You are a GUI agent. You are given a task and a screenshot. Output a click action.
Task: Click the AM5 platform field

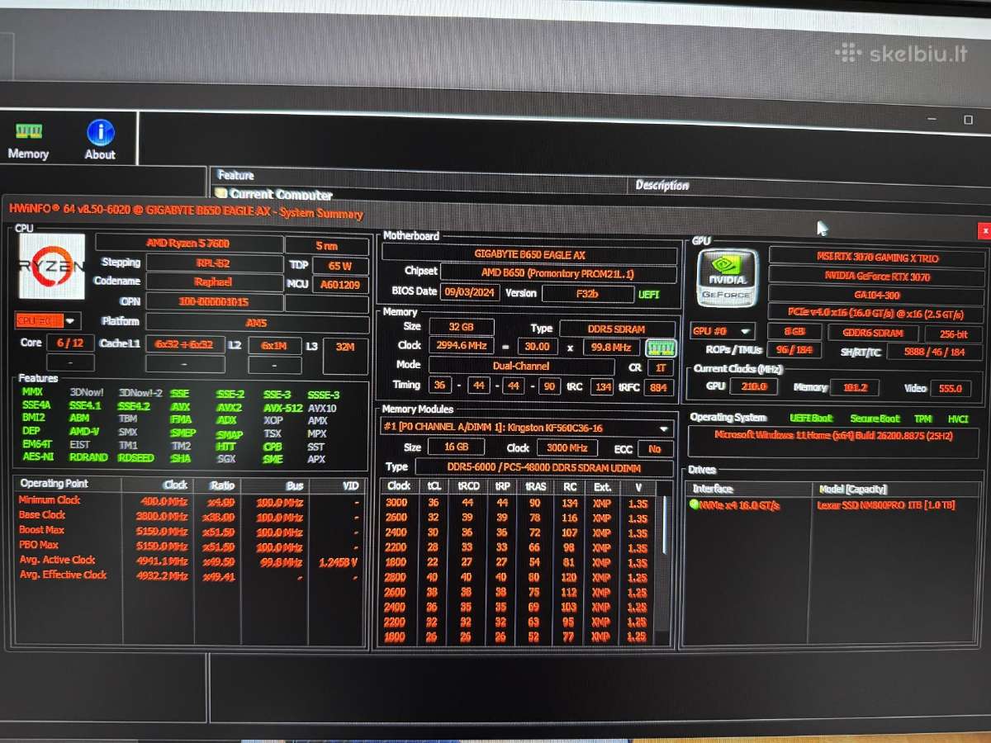click(x=257, y=323)
